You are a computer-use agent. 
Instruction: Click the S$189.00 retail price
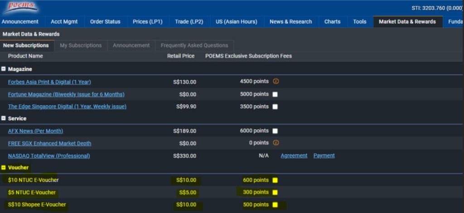[185, 131]
